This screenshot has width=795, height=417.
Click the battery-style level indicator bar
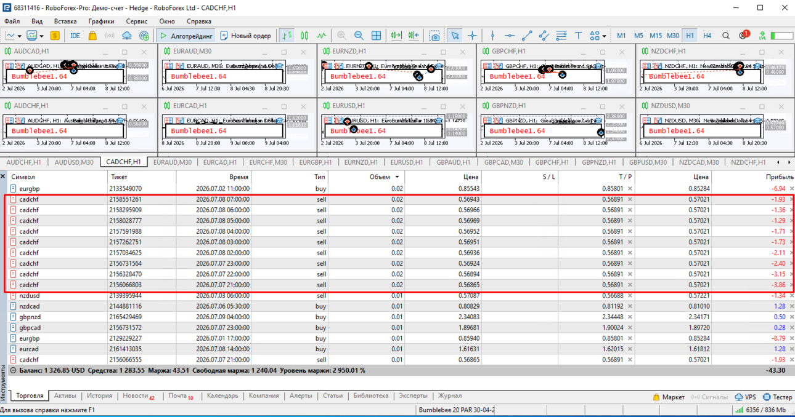[x=781, y=36]
